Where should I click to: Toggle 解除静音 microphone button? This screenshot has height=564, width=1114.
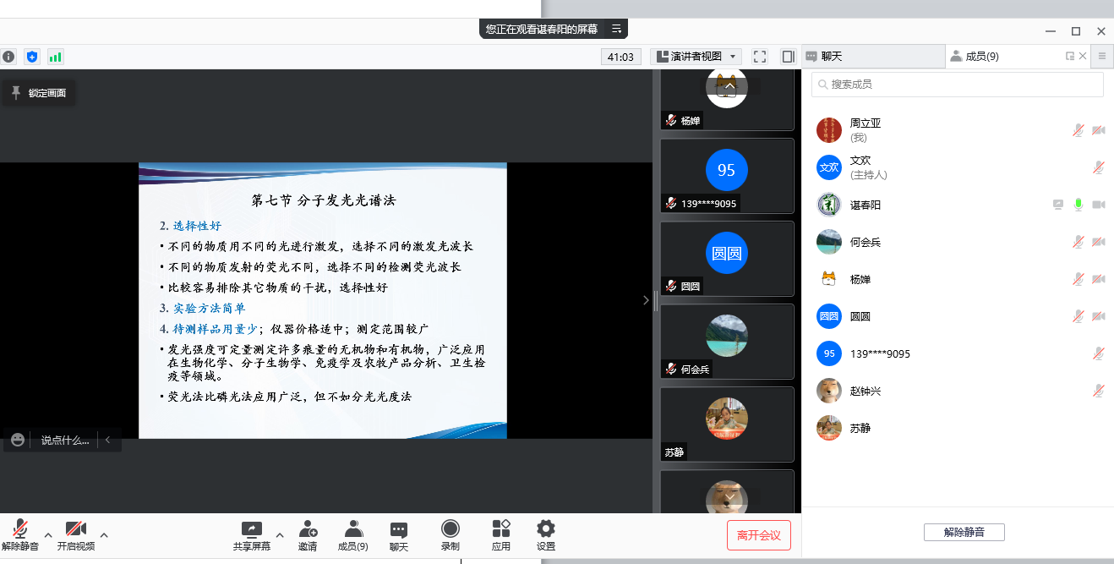point(20,529)
